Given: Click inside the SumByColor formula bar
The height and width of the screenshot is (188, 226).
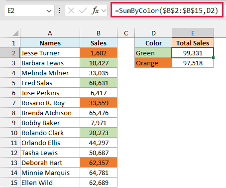Looking at the screenshot, I should pos(167,10).
